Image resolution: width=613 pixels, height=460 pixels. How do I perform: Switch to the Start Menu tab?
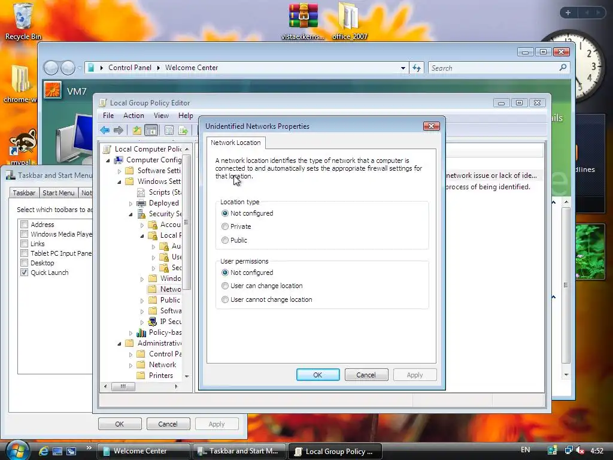58,193
